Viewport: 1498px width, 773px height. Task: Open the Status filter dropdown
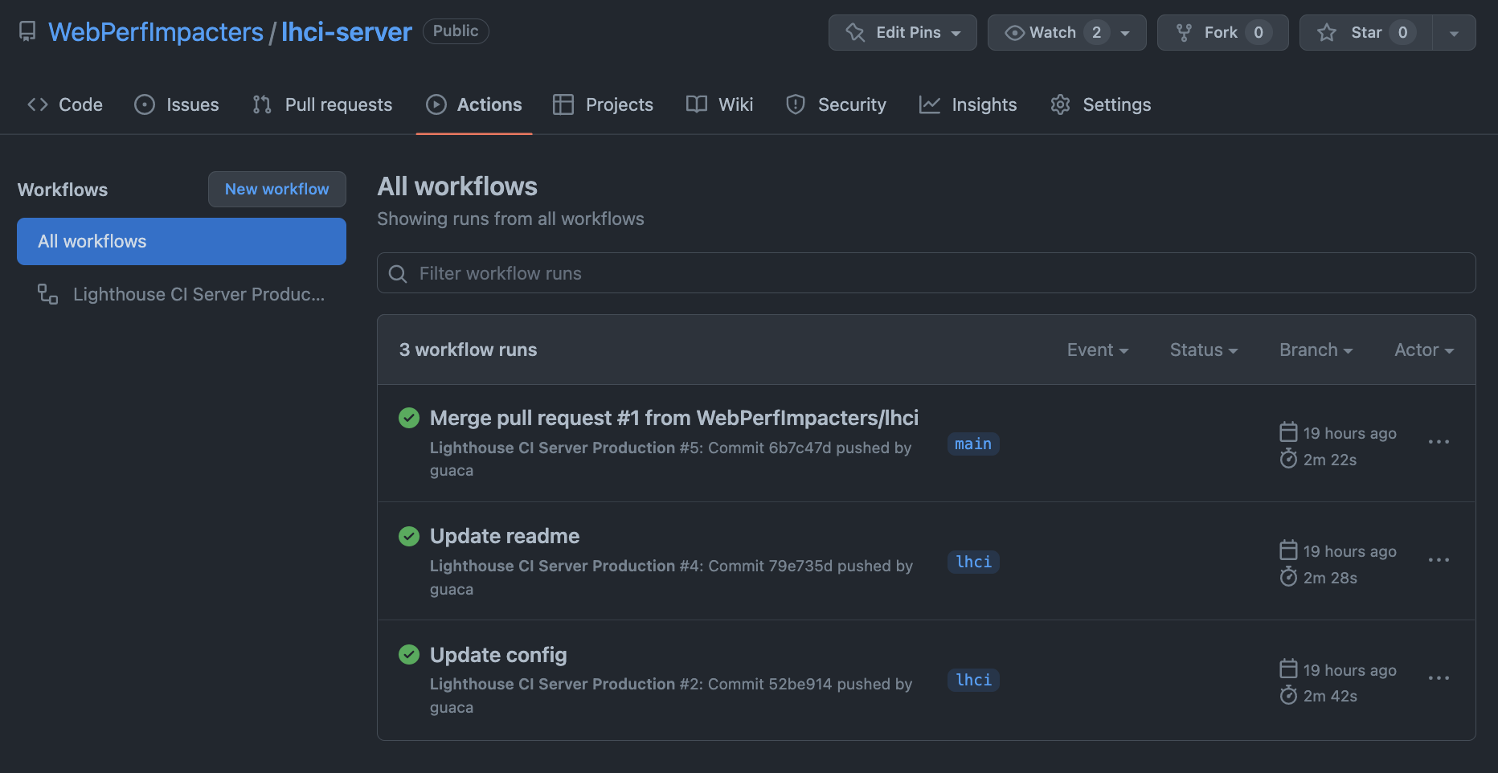coord(1204,350)
